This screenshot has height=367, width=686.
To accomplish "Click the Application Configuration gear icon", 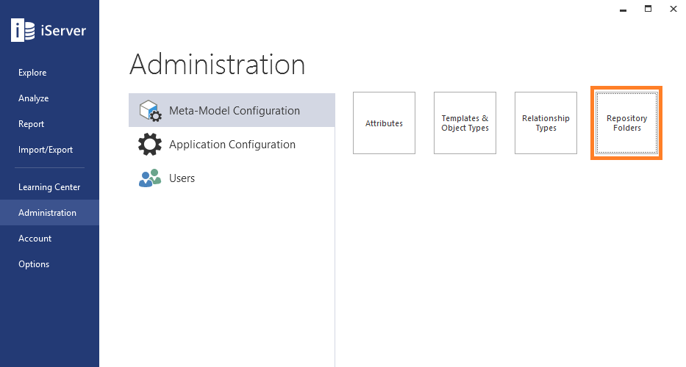I will click(x=149, y=144).
